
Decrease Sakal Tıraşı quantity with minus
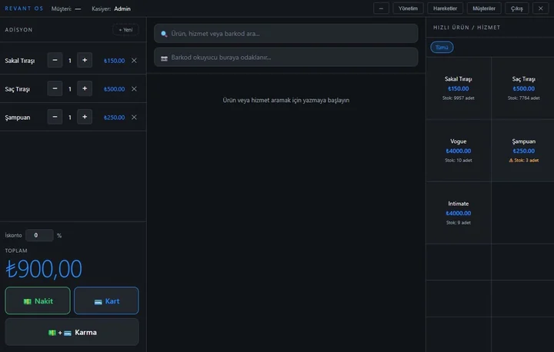coord(55,61)
